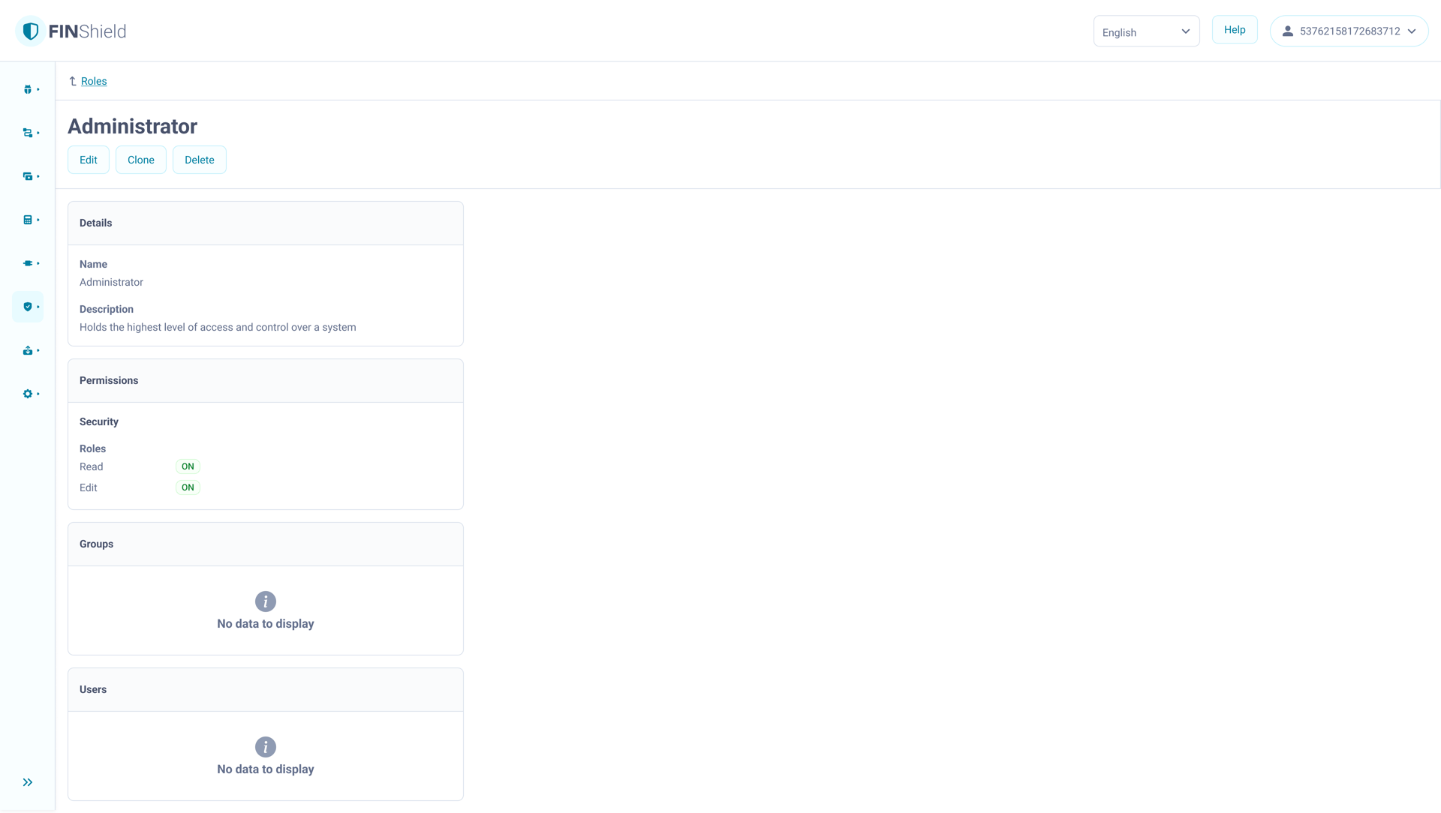
Task: Select the calculator sidebar icon
Action: point(28,220)
